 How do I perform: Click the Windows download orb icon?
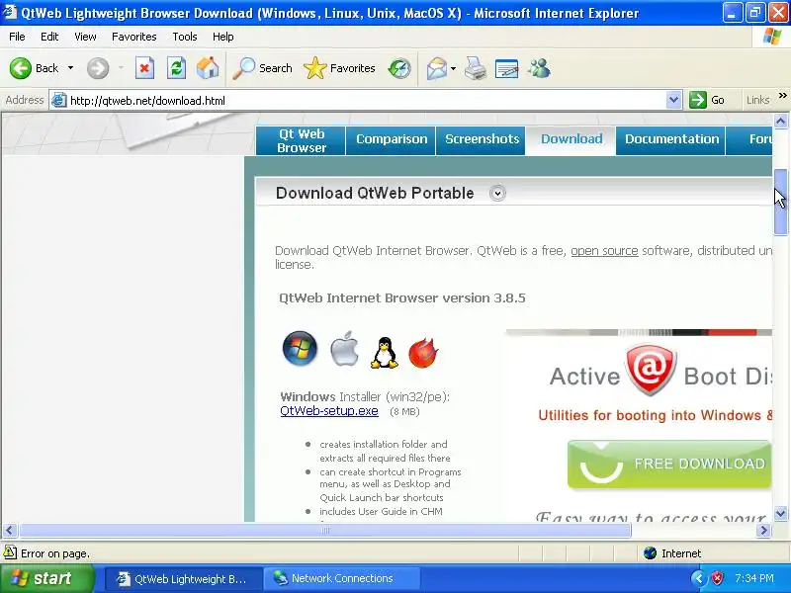click(300, 349)
